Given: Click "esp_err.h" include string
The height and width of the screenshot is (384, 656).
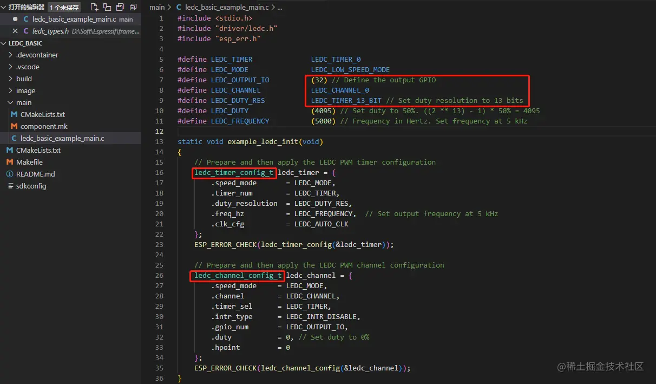Looking at the screenshot, I should (238, 38).
